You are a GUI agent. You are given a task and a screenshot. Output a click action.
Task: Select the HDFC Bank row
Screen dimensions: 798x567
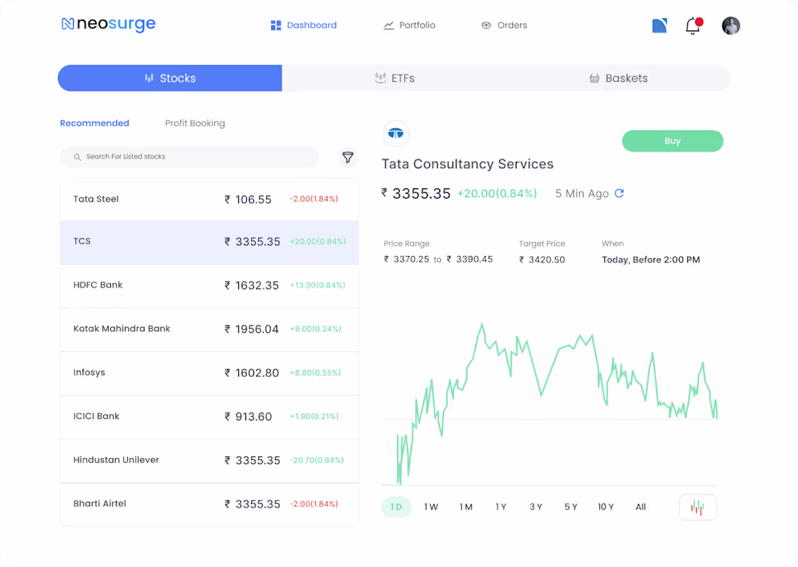point(209,286)
